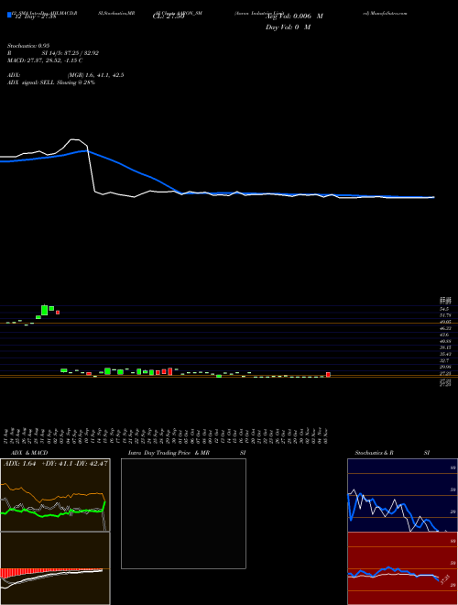The height and width of the screenshot is (605, 458).
Task: Select the 'Stochastics & R' panel title
Action: tap(374, 453)
